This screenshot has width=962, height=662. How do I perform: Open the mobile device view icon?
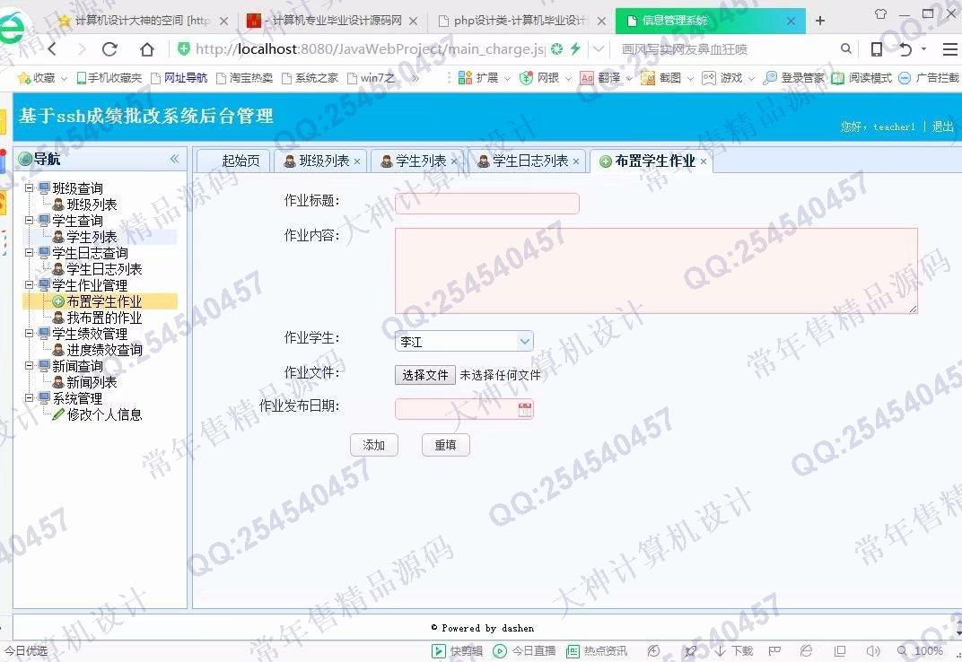click(877, 49)
